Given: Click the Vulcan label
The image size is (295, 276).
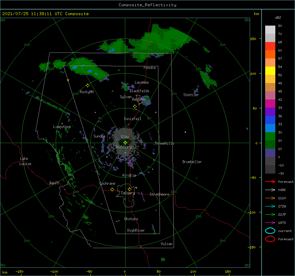Looking at the screenshot, I should [x=167, y=244].
